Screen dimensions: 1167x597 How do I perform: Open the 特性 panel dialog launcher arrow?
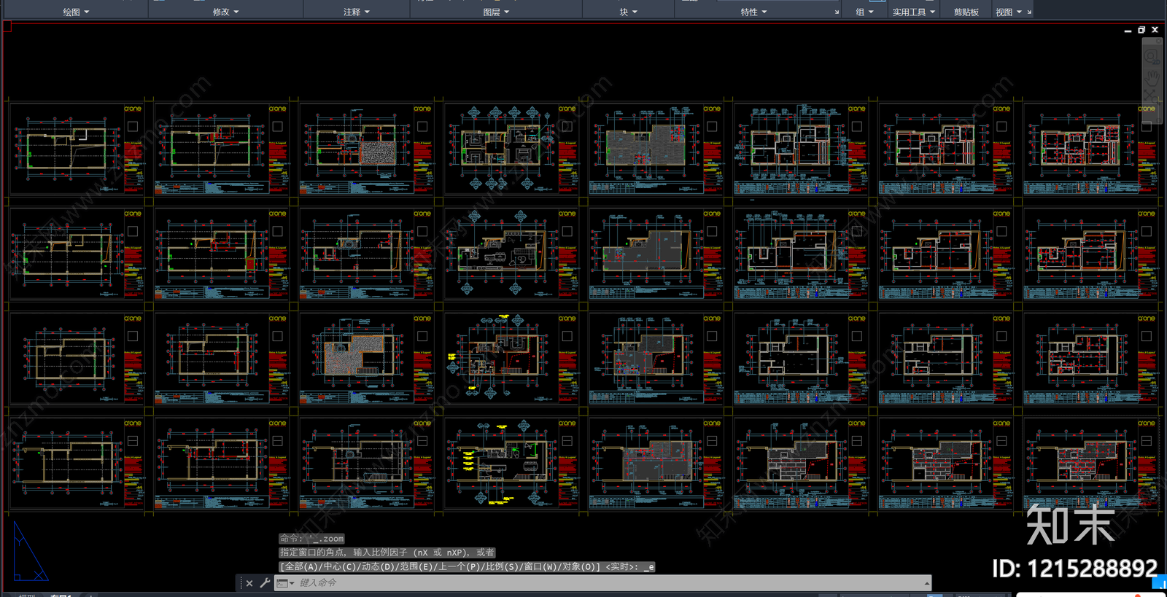tap(837, 12)
